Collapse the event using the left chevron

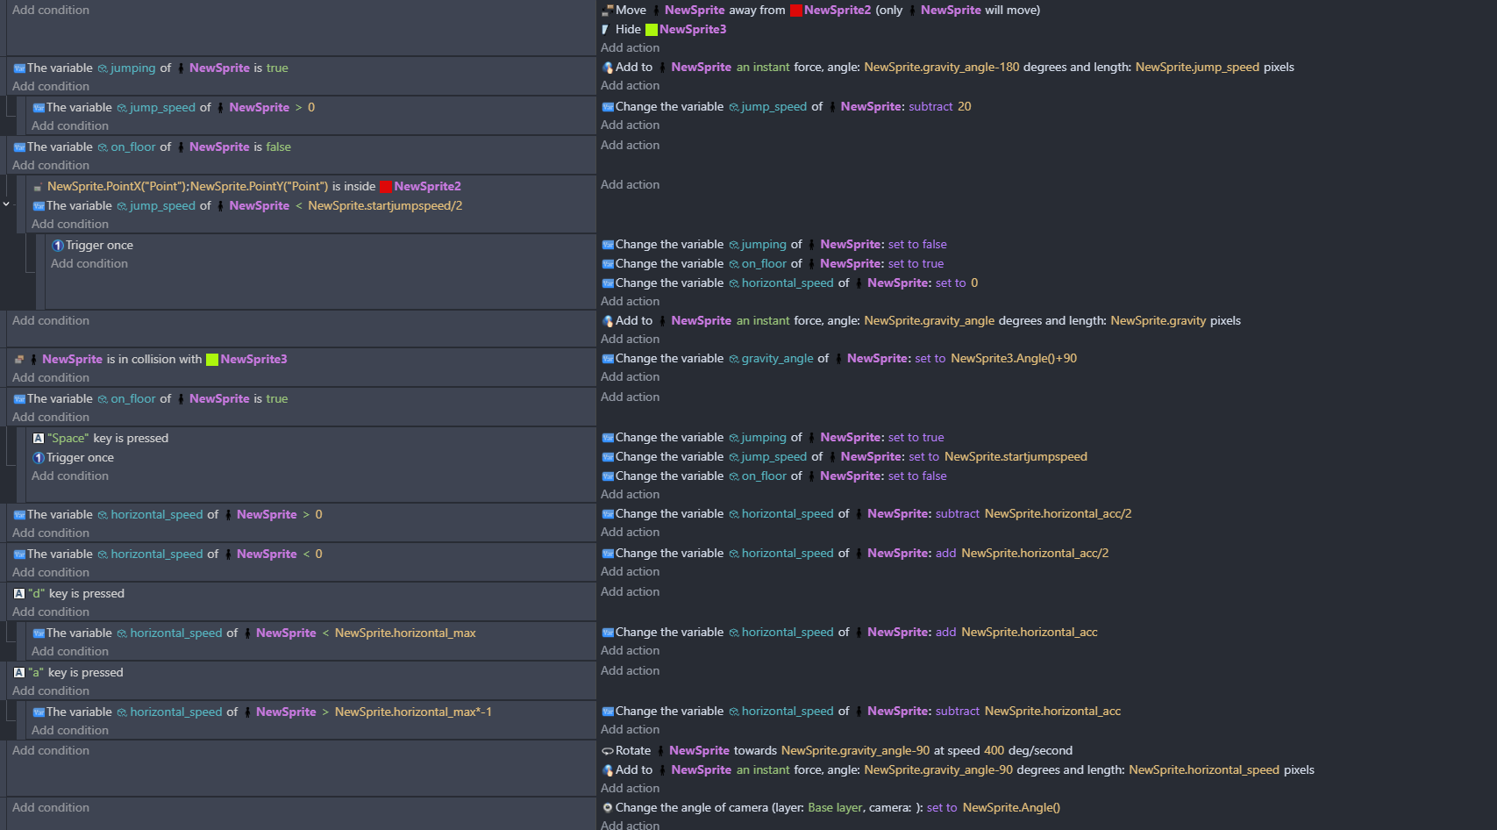click(x=6, y=204)
